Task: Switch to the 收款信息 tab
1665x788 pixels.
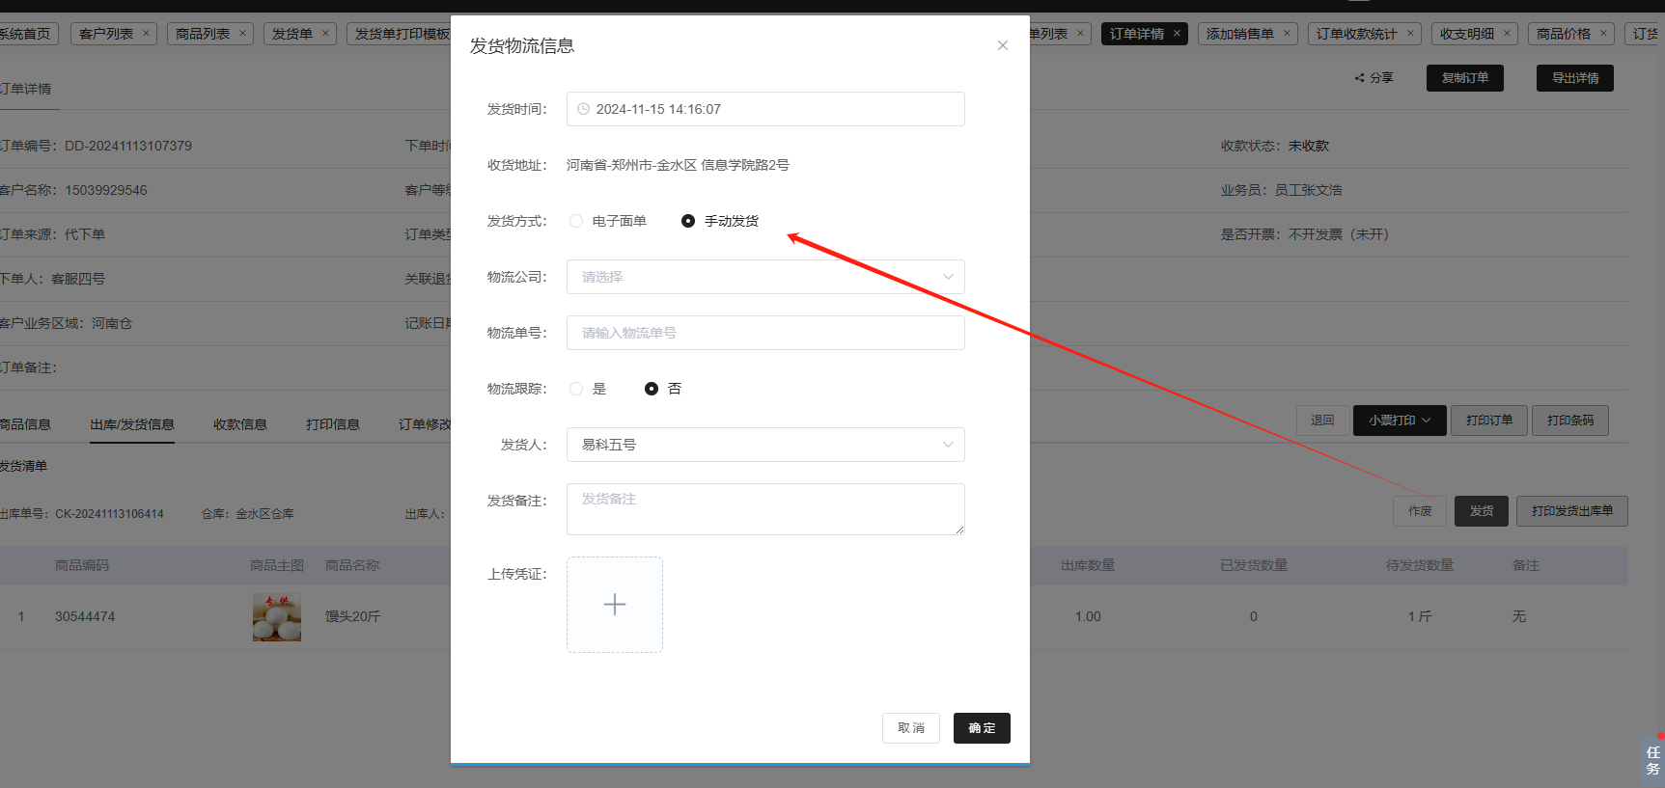Action: pyautogui.click(x=240, y=424)
